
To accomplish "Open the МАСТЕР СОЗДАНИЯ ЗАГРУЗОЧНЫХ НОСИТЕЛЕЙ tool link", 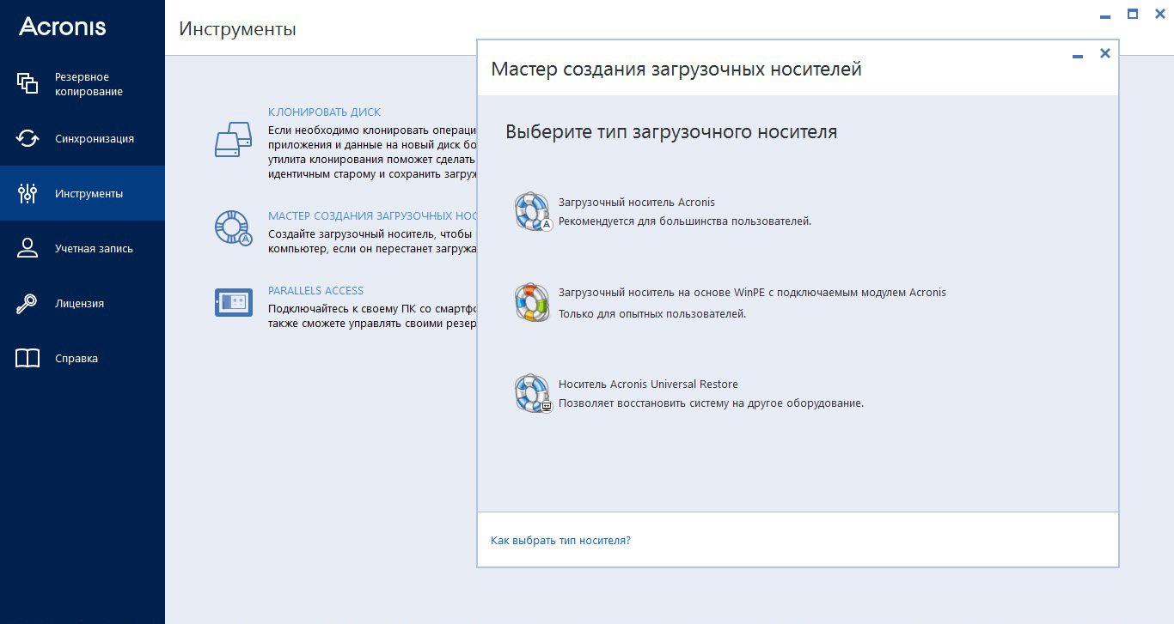I will [x=372, y=216].
